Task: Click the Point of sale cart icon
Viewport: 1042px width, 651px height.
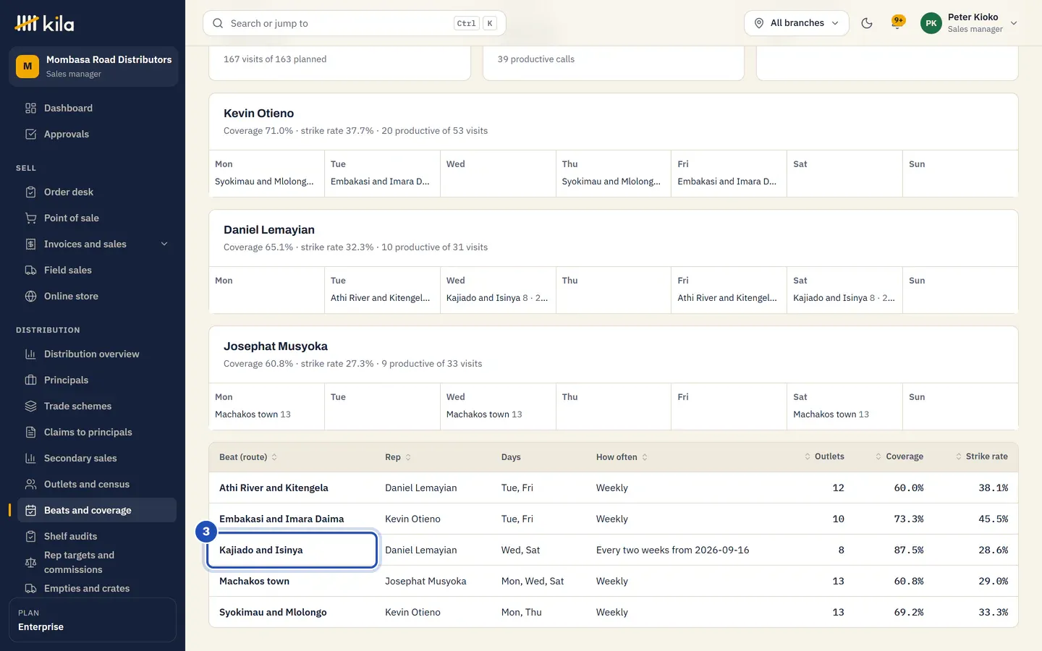Action: tap(30, 218)
